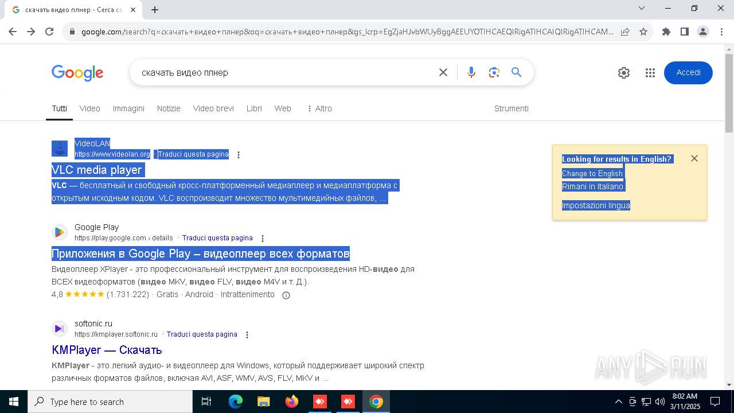Viewport: 734px width, 413px height.
Task: Open Impostazioni lingua link
Action: 596,205
